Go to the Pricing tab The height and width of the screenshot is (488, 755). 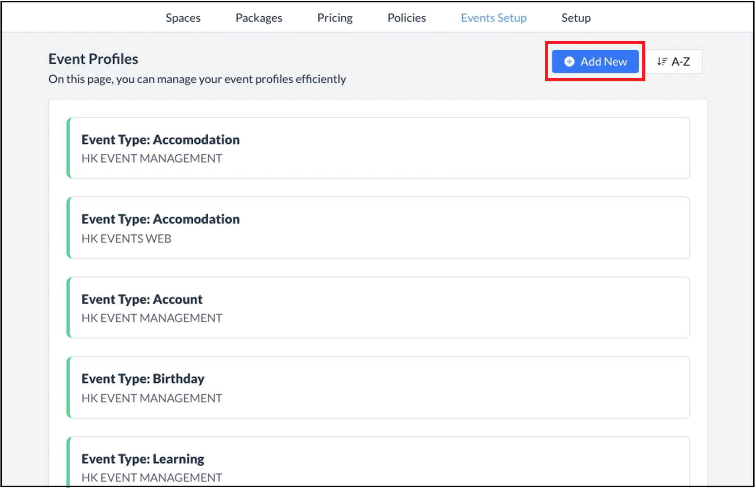pos(335,18)
